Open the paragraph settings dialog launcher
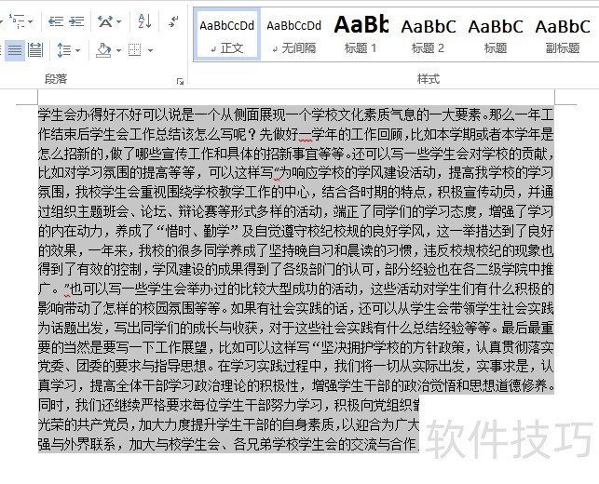 click(180, 81)
